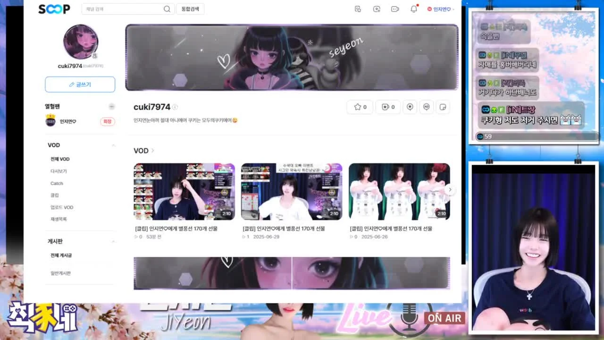Viewport: 604px width, 340px height.
Task: Click the fan club button showing 0
Action: pos(388,107)
